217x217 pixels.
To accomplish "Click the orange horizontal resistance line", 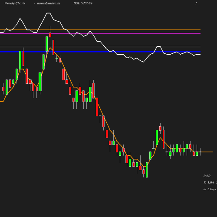I will (x=100, y=30).
